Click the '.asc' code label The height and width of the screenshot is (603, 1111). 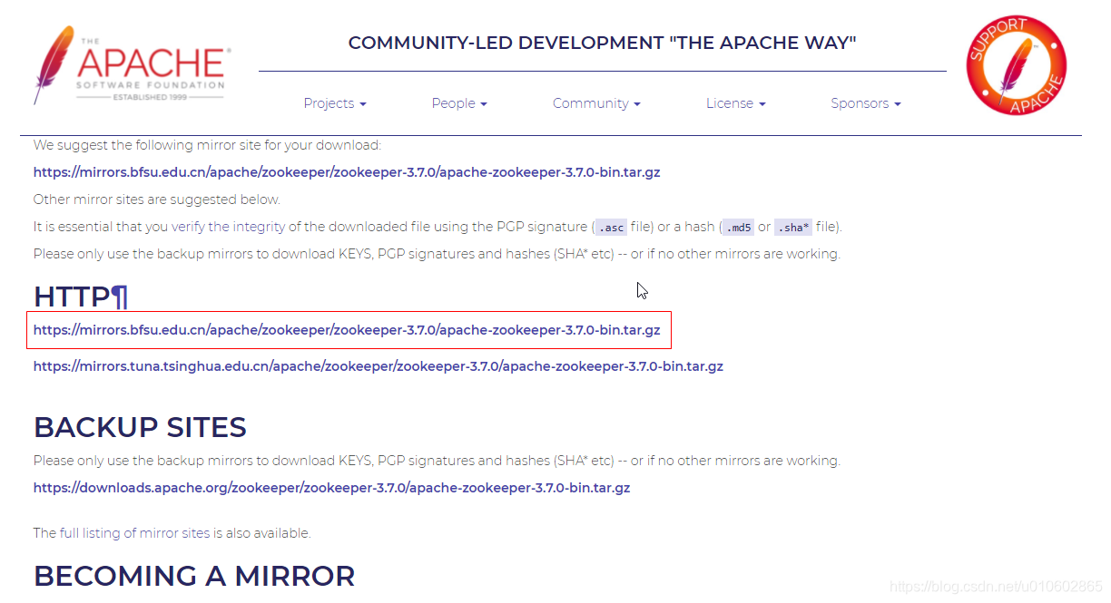coord(610,228)
